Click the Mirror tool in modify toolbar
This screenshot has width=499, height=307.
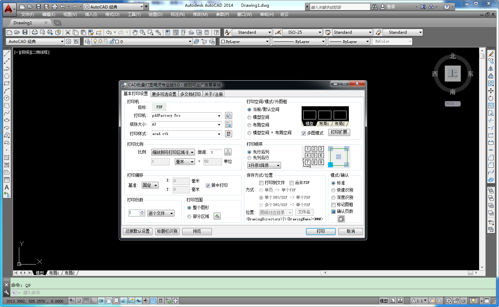(491, 68)
